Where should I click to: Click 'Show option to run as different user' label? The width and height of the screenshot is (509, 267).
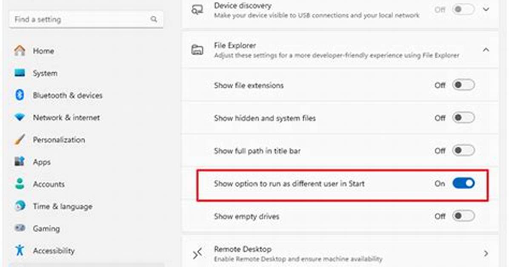pyautogui.click(x=289, y=184)
